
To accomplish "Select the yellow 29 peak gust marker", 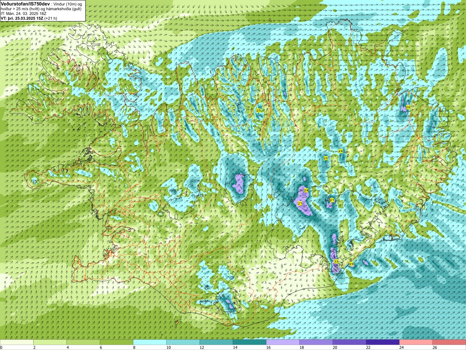I will coord(306,190).
